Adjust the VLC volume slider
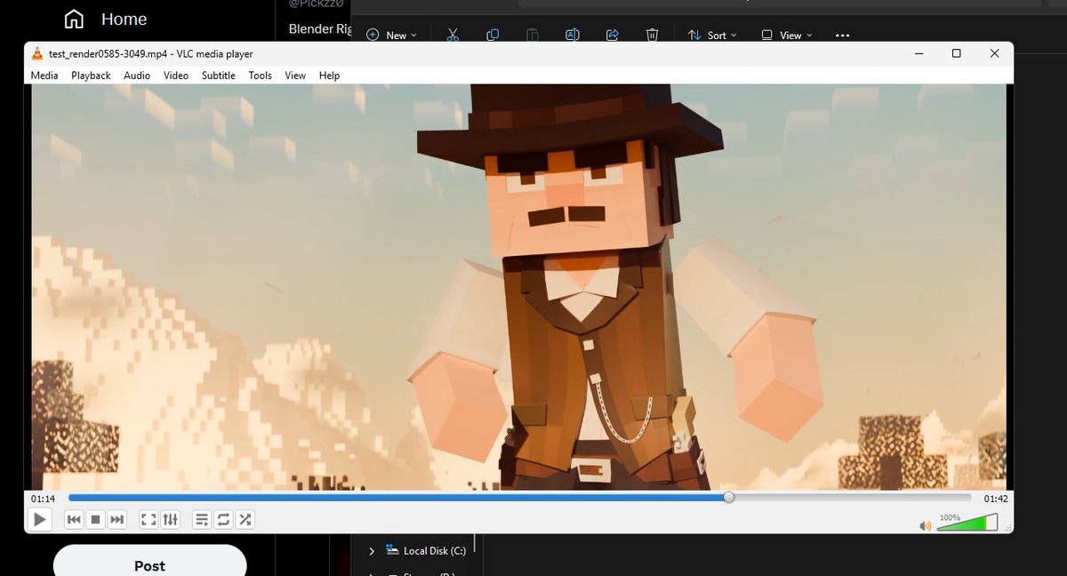Viewport: 1067px width, 576px height. pos(967,524)
